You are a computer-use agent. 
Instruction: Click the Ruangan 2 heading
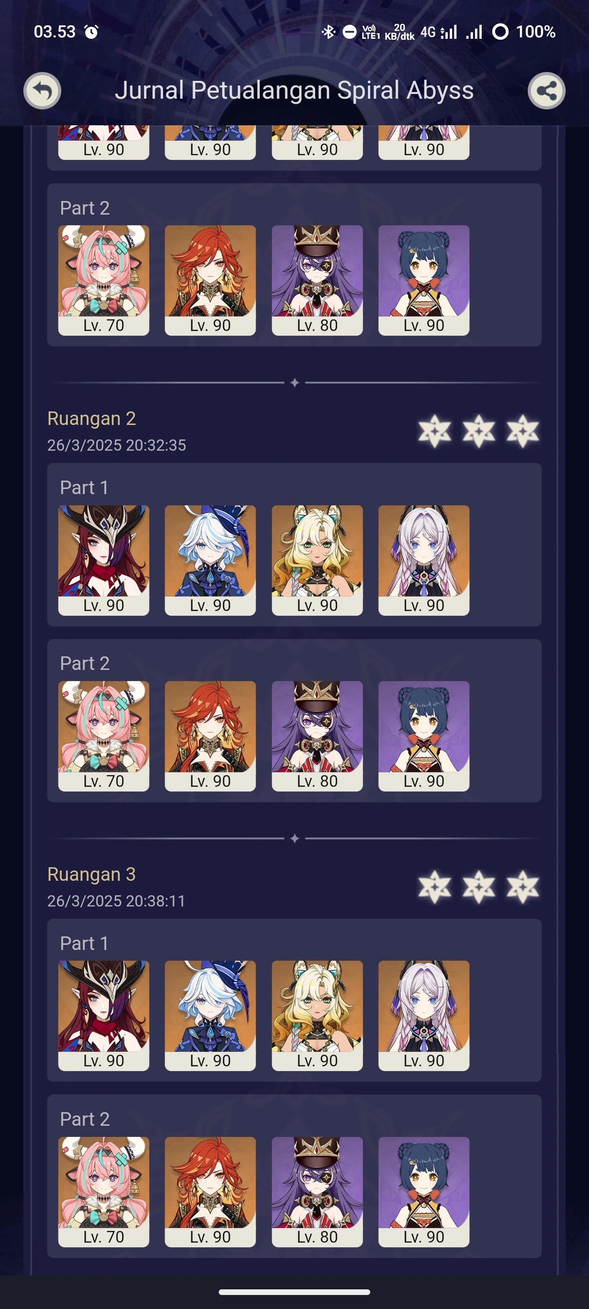tap(92, 418)
